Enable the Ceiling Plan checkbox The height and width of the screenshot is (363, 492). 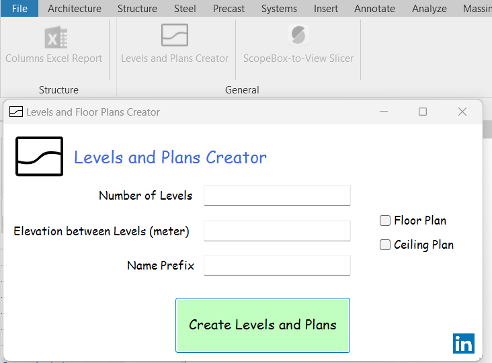pos(385,245)
